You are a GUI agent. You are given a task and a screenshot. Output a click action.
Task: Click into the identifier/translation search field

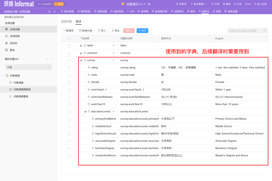[x=245, y=31]
